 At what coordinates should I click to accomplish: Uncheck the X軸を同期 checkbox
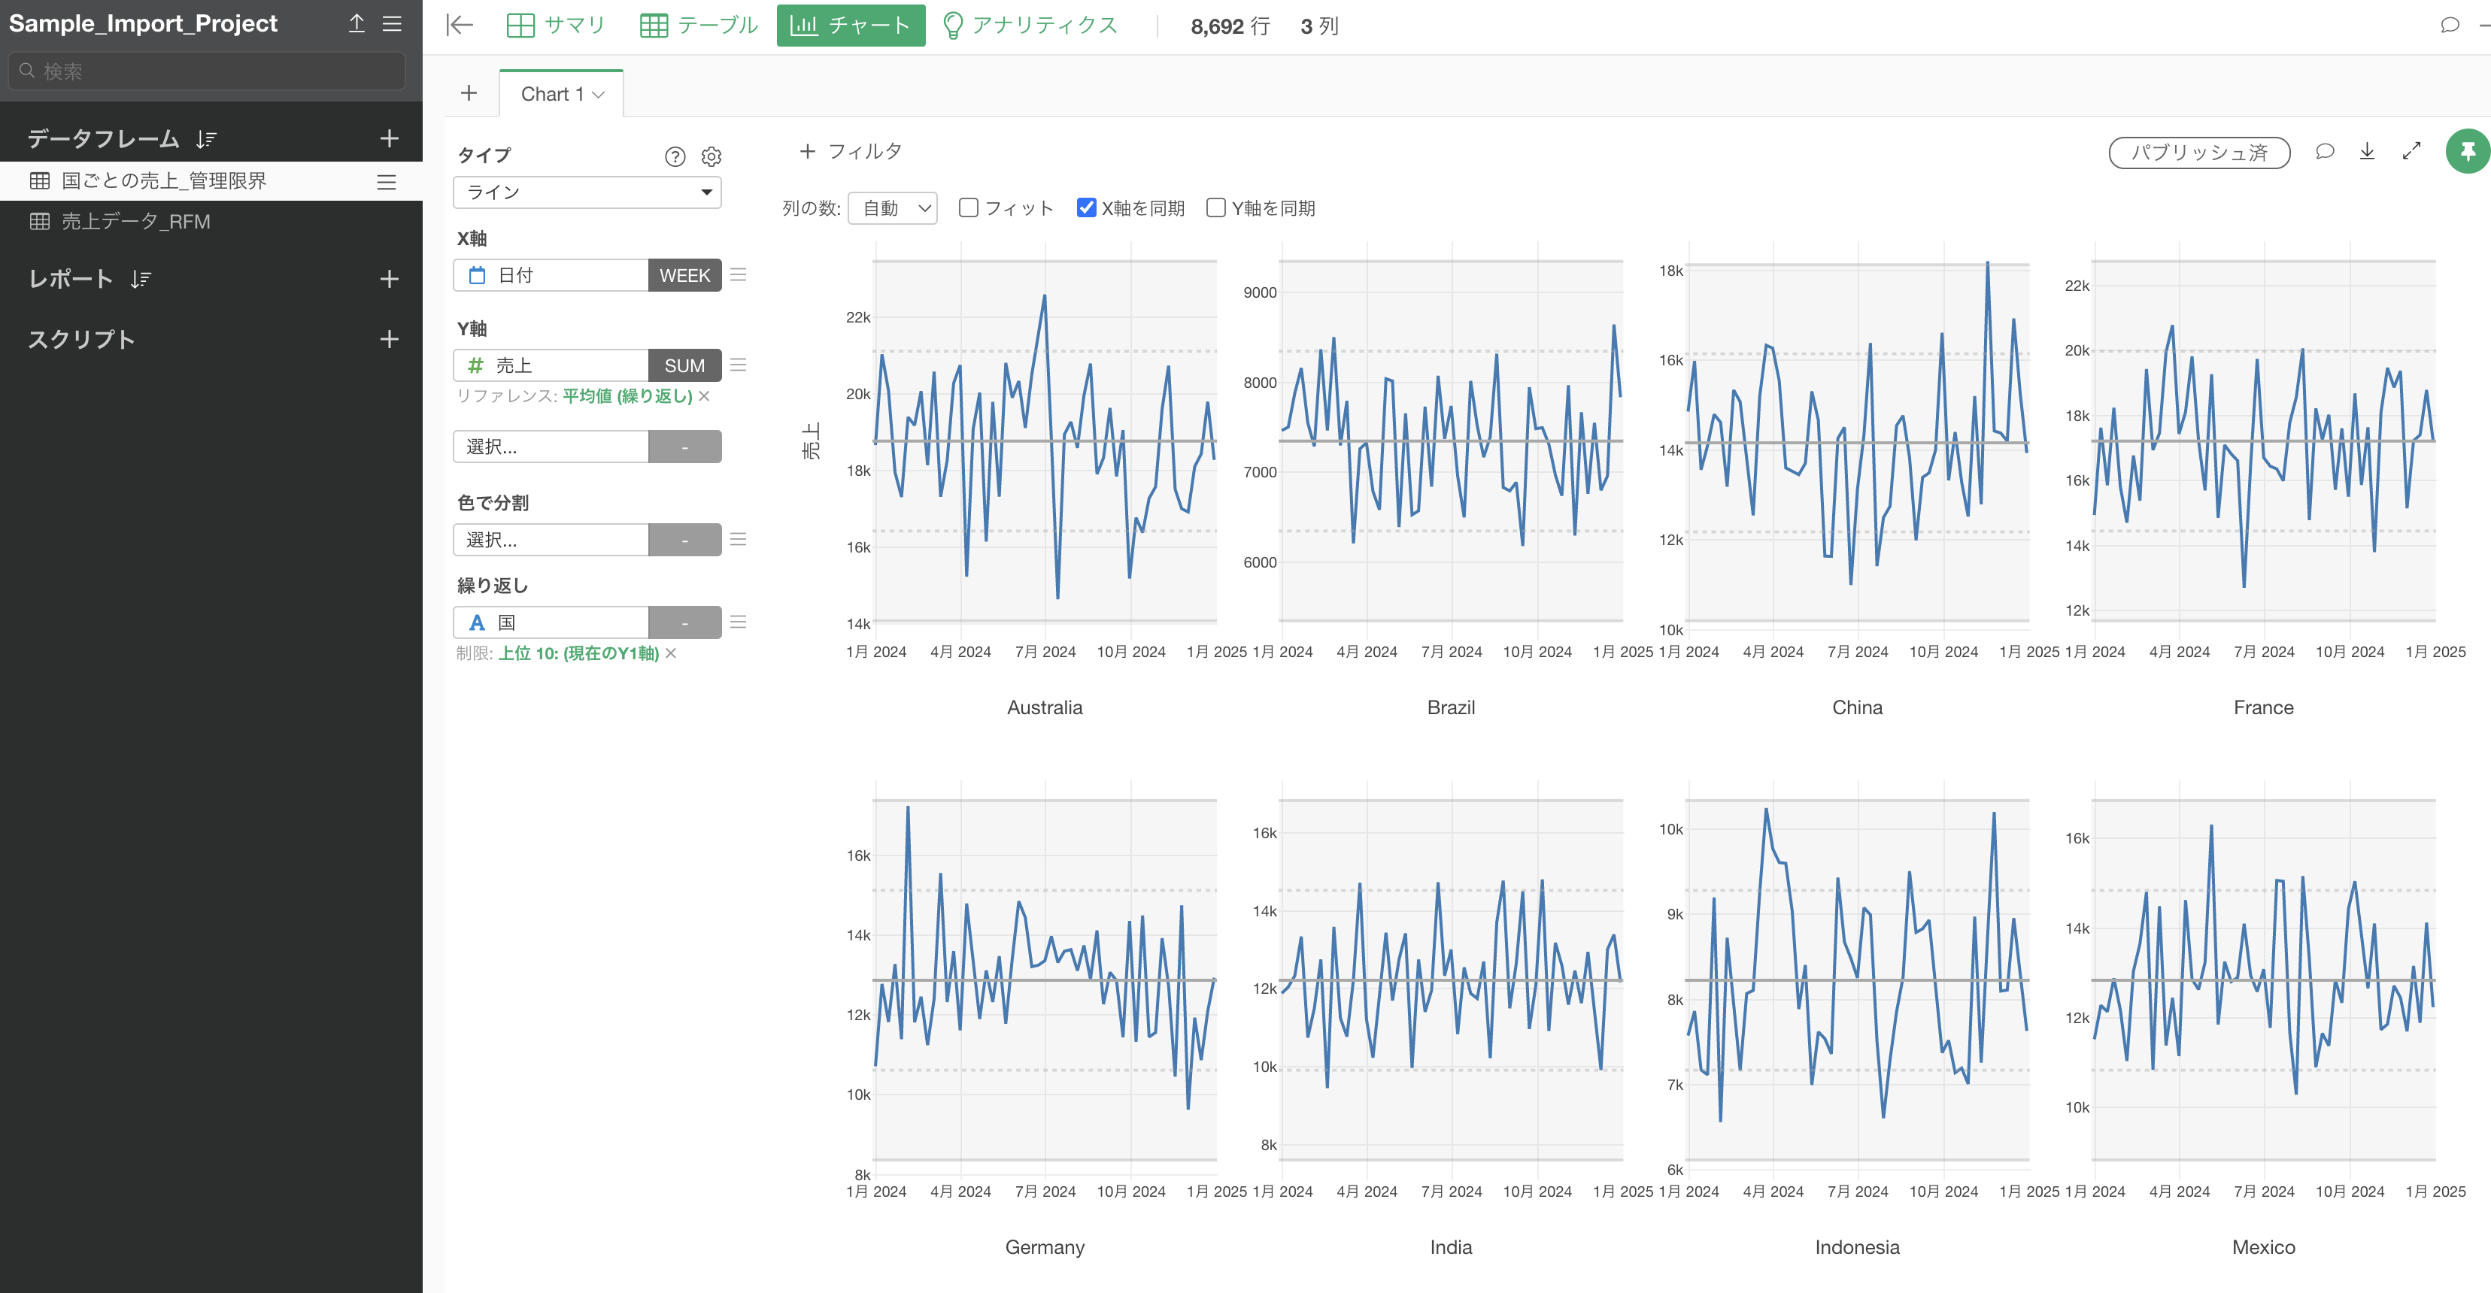(x=1086, y=207)
